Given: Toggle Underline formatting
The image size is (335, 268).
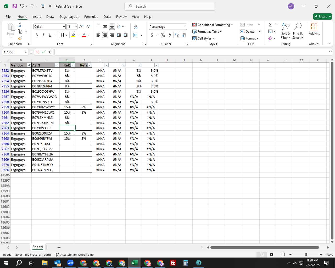Looking at the screenshot, I should (50, 35).
